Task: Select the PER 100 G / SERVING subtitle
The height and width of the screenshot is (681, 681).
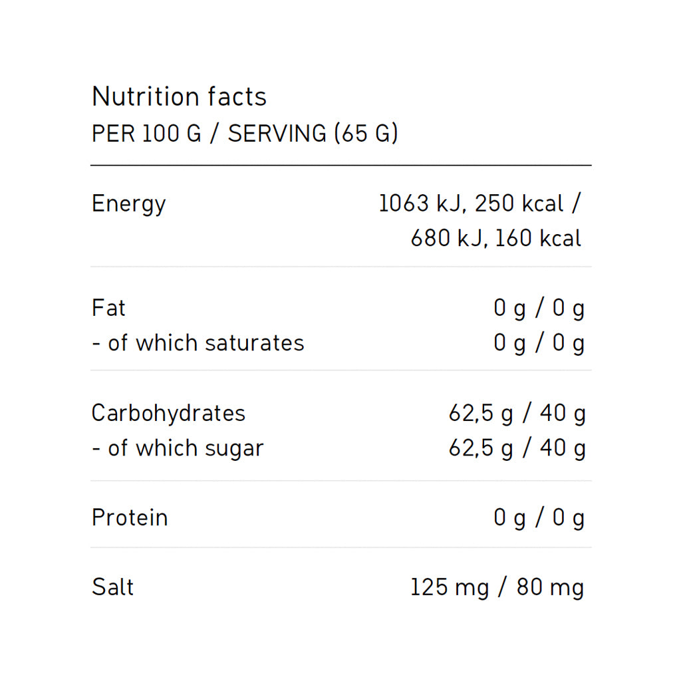Action: (244, 134)
